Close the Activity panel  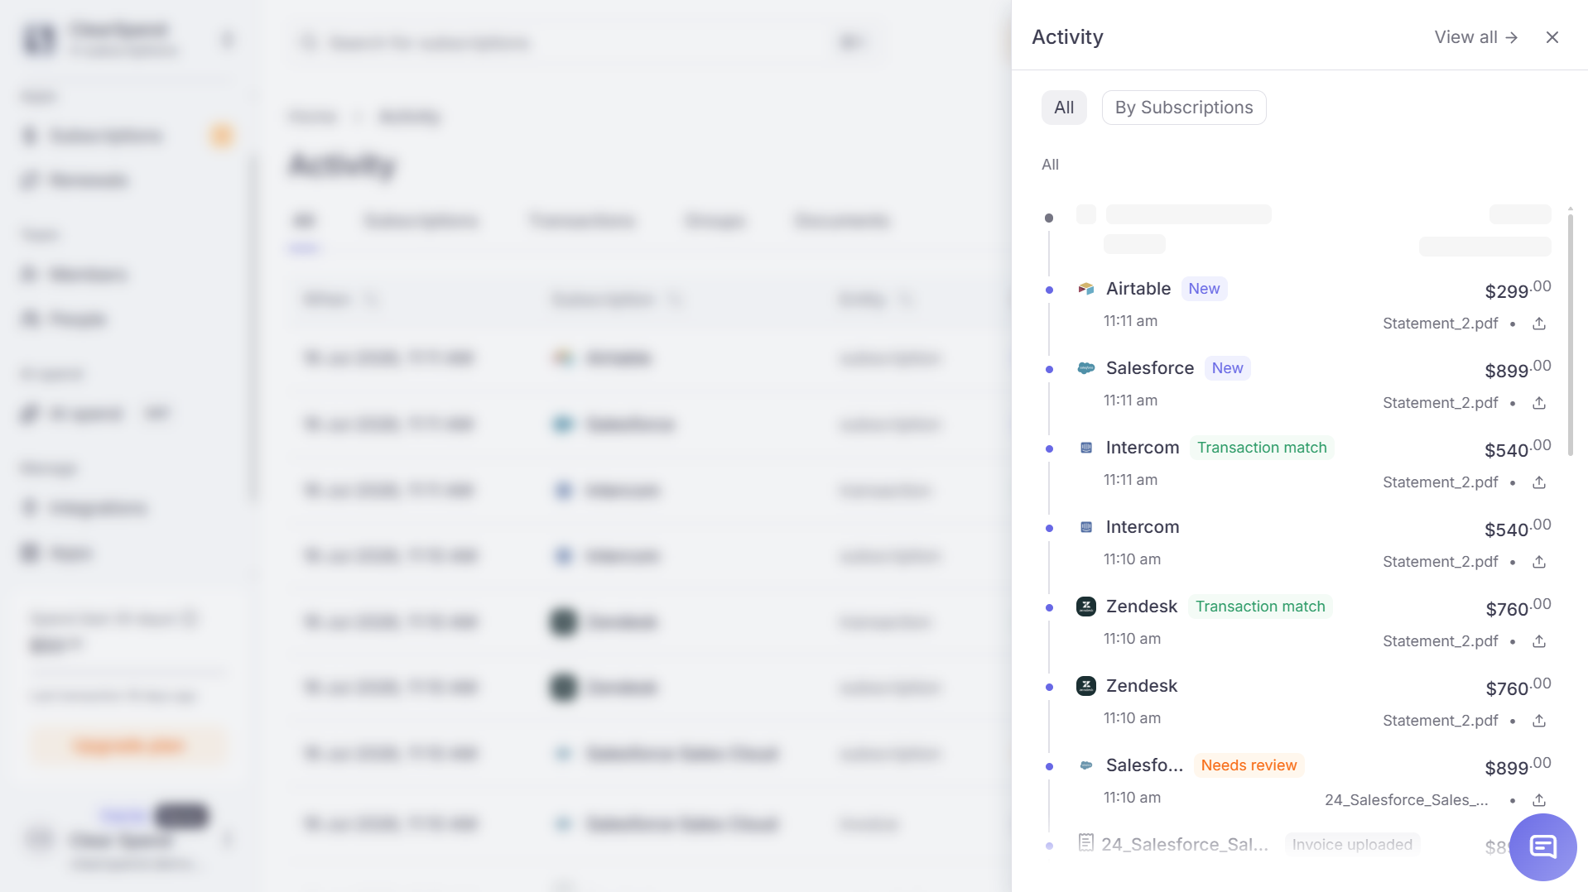[x=1552, y=37]
